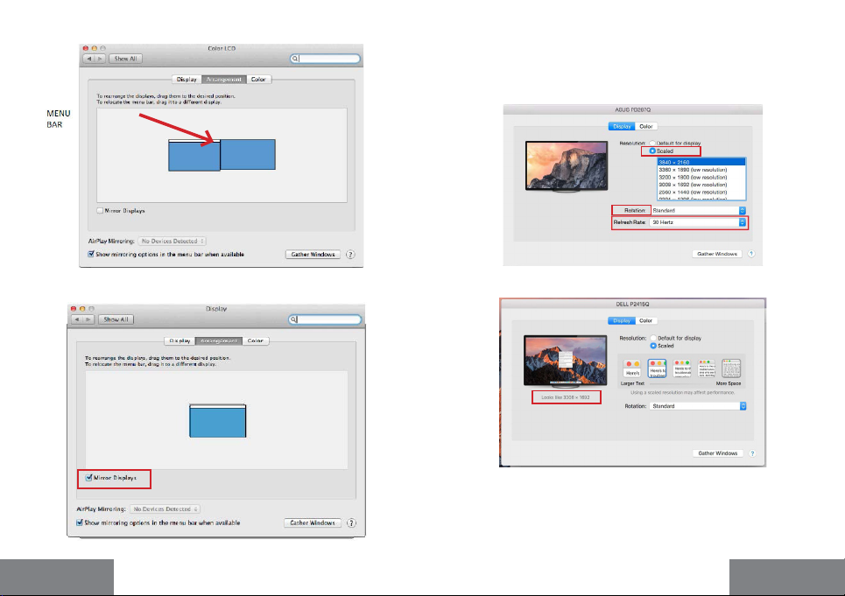Open the Rotation dropdown in ASUS PB287Q window
Image resolution: width=845 pixels, height=596 pixels.
pos(698,210)
